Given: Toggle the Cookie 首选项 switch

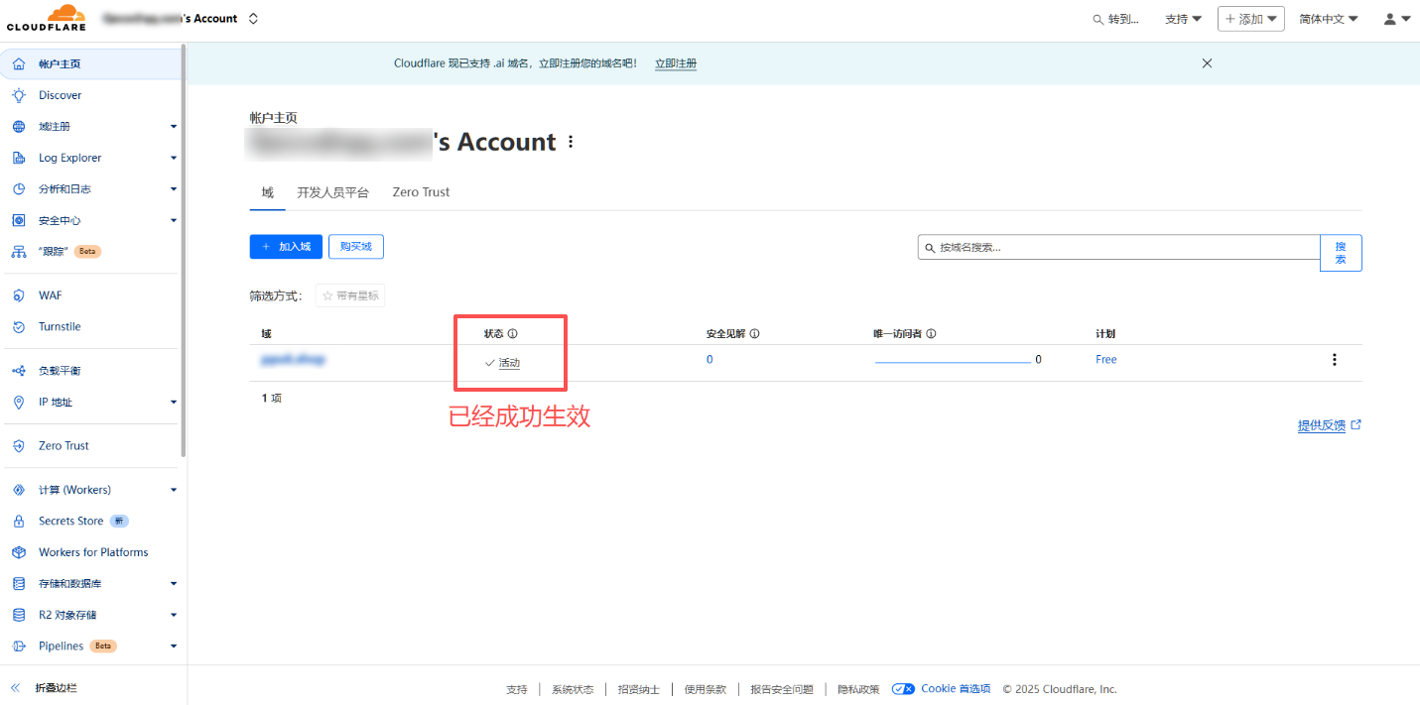Looking at the screenshot, I should pos(903,689).
